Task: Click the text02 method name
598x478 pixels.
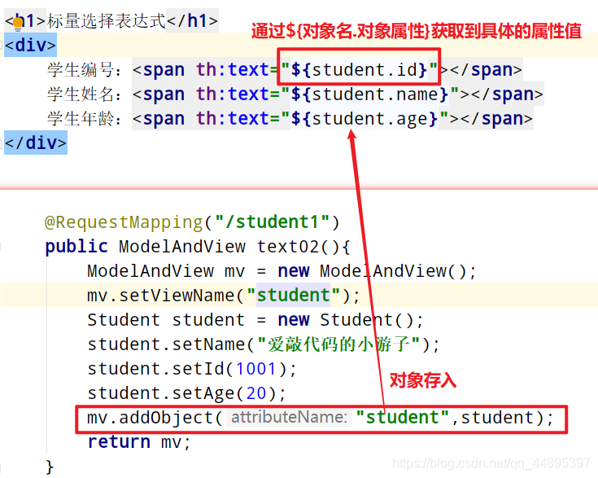Action: point(288,247)
